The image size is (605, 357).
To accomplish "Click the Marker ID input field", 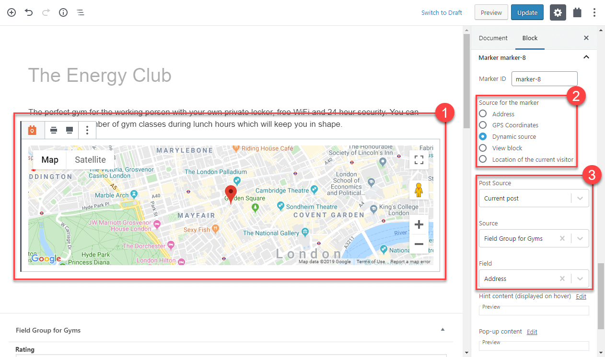I will pyautogui.click(x=544, y=79).
